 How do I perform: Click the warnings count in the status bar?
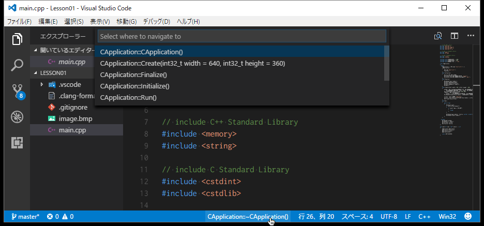(68, 216)
